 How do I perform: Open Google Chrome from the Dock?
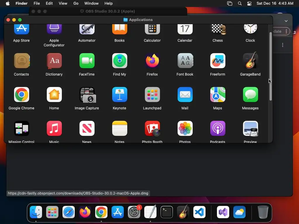(x=101, y=212)
